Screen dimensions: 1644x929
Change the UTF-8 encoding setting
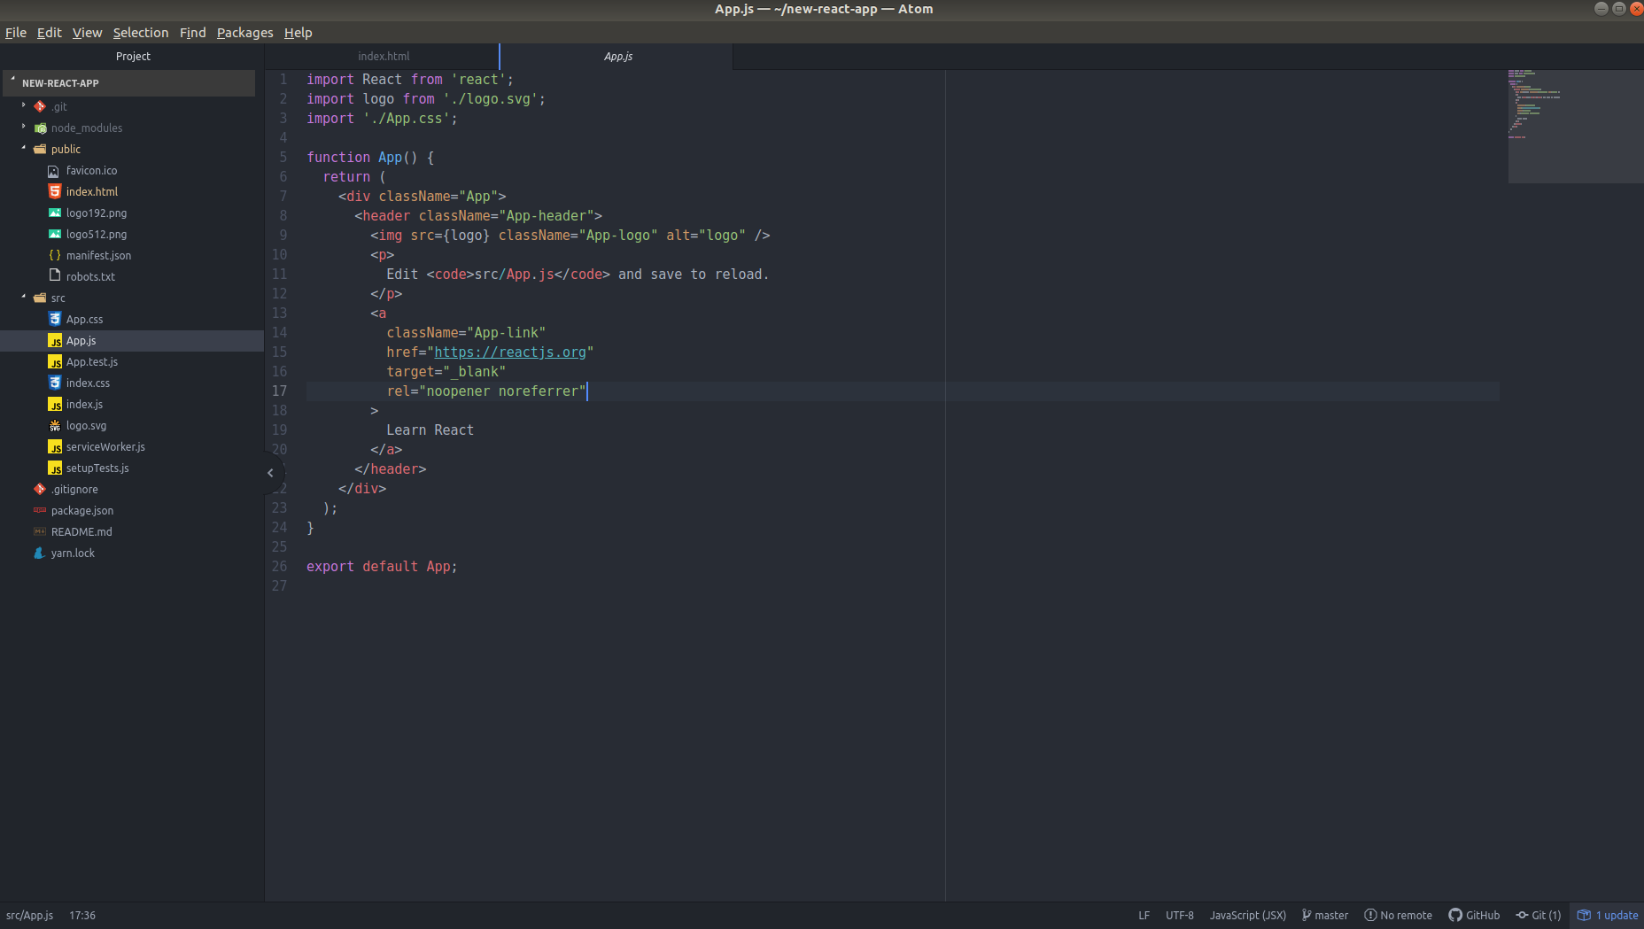(x=1179, y=915)
